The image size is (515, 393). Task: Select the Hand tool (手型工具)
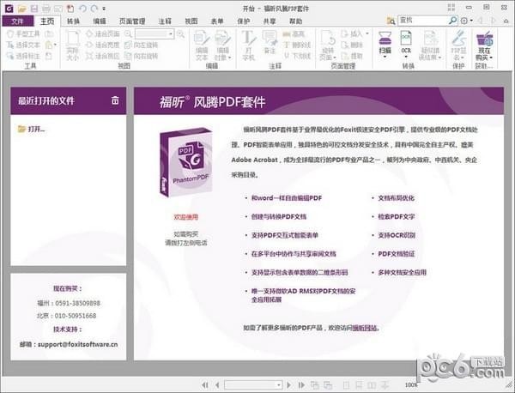(24, 33)
